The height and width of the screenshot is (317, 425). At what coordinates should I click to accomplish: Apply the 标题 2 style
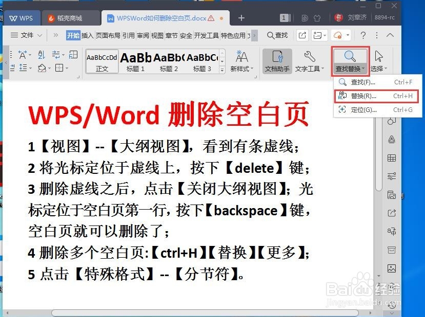coord(169,62)
